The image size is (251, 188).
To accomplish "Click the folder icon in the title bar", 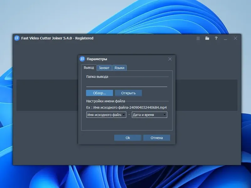I will 207,38.
